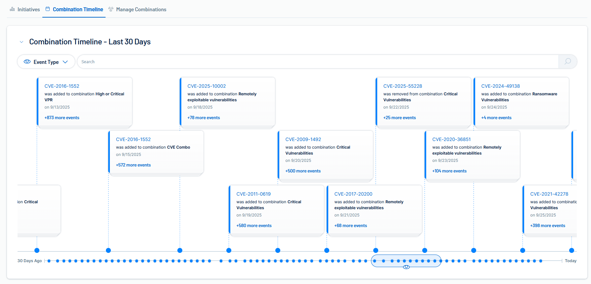
Task: View +104 more events for CVE-2020-36851
Action: (449, 171)
